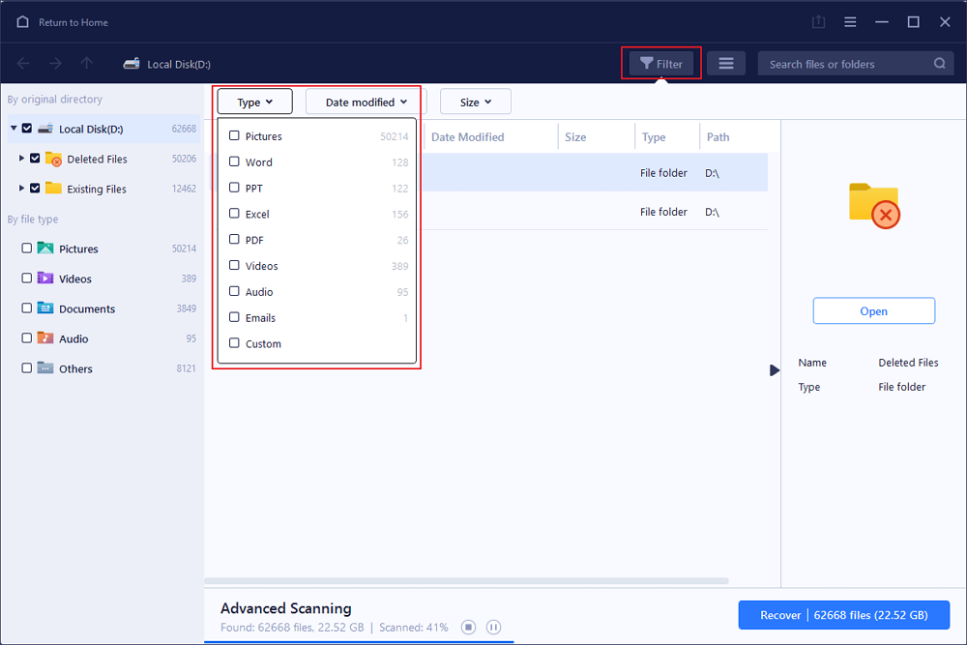This screenshot has width=967, height=645.
Task: Enable the PDF type filter checkbox
Action: 234,240
